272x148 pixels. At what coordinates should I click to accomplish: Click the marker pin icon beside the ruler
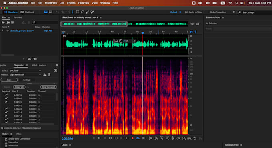pos(195,32)
